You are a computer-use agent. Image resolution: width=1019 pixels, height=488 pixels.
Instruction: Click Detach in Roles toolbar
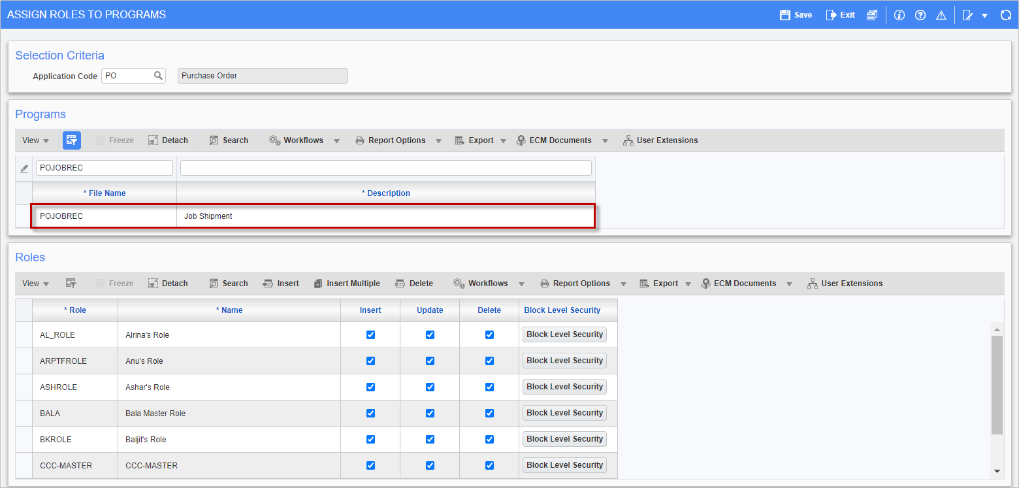pos(168,284)
